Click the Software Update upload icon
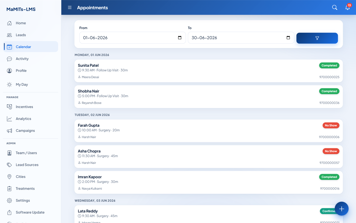Screen dimensions: 356x223 point(9,213)
